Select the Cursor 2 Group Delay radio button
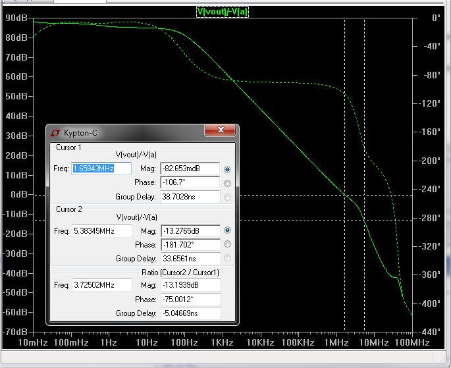 [227, 257]
